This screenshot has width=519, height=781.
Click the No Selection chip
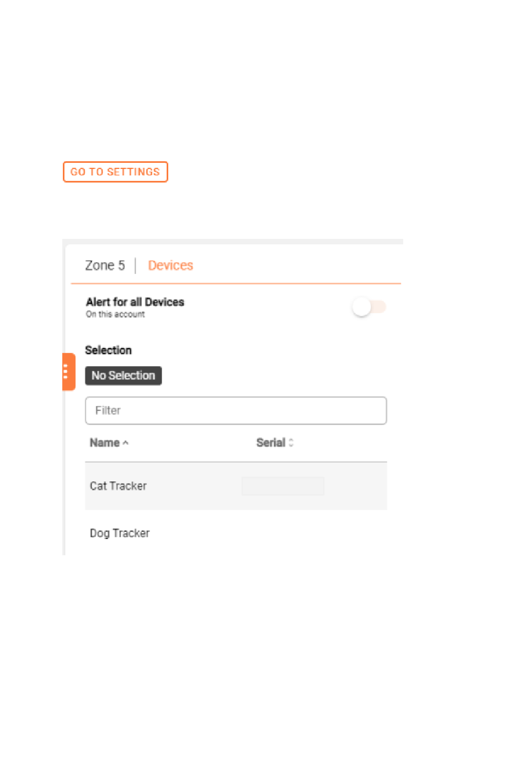[123, 375]
